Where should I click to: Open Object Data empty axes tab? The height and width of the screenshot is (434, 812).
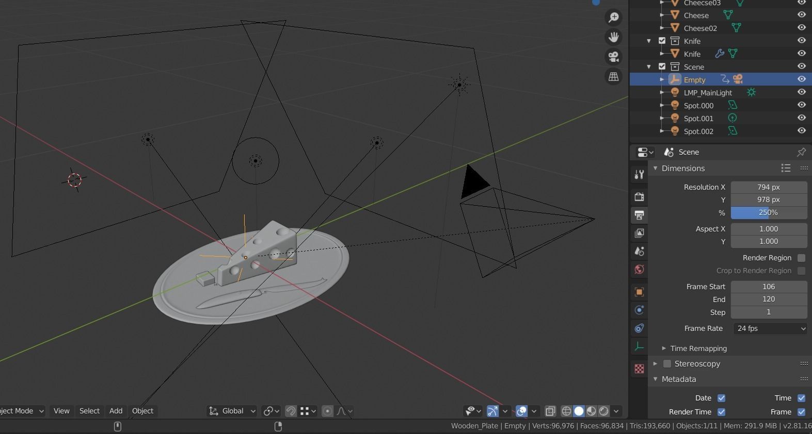(x=639, y=346)
